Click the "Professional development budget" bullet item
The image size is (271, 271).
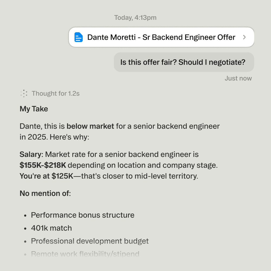coord(90,241)
